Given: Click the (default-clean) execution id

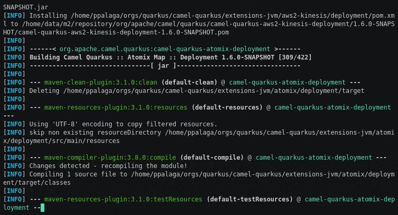Looking at the screenshot, I should [187, 82].
